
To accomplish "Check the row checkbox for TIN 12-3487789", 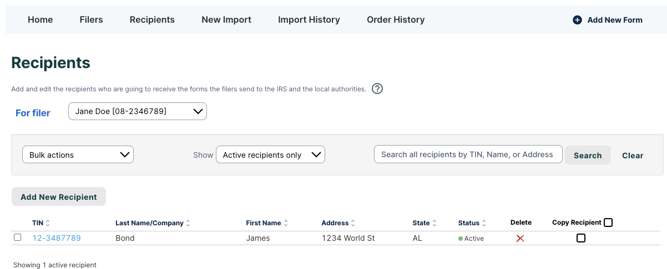I will tap(18, 237).
